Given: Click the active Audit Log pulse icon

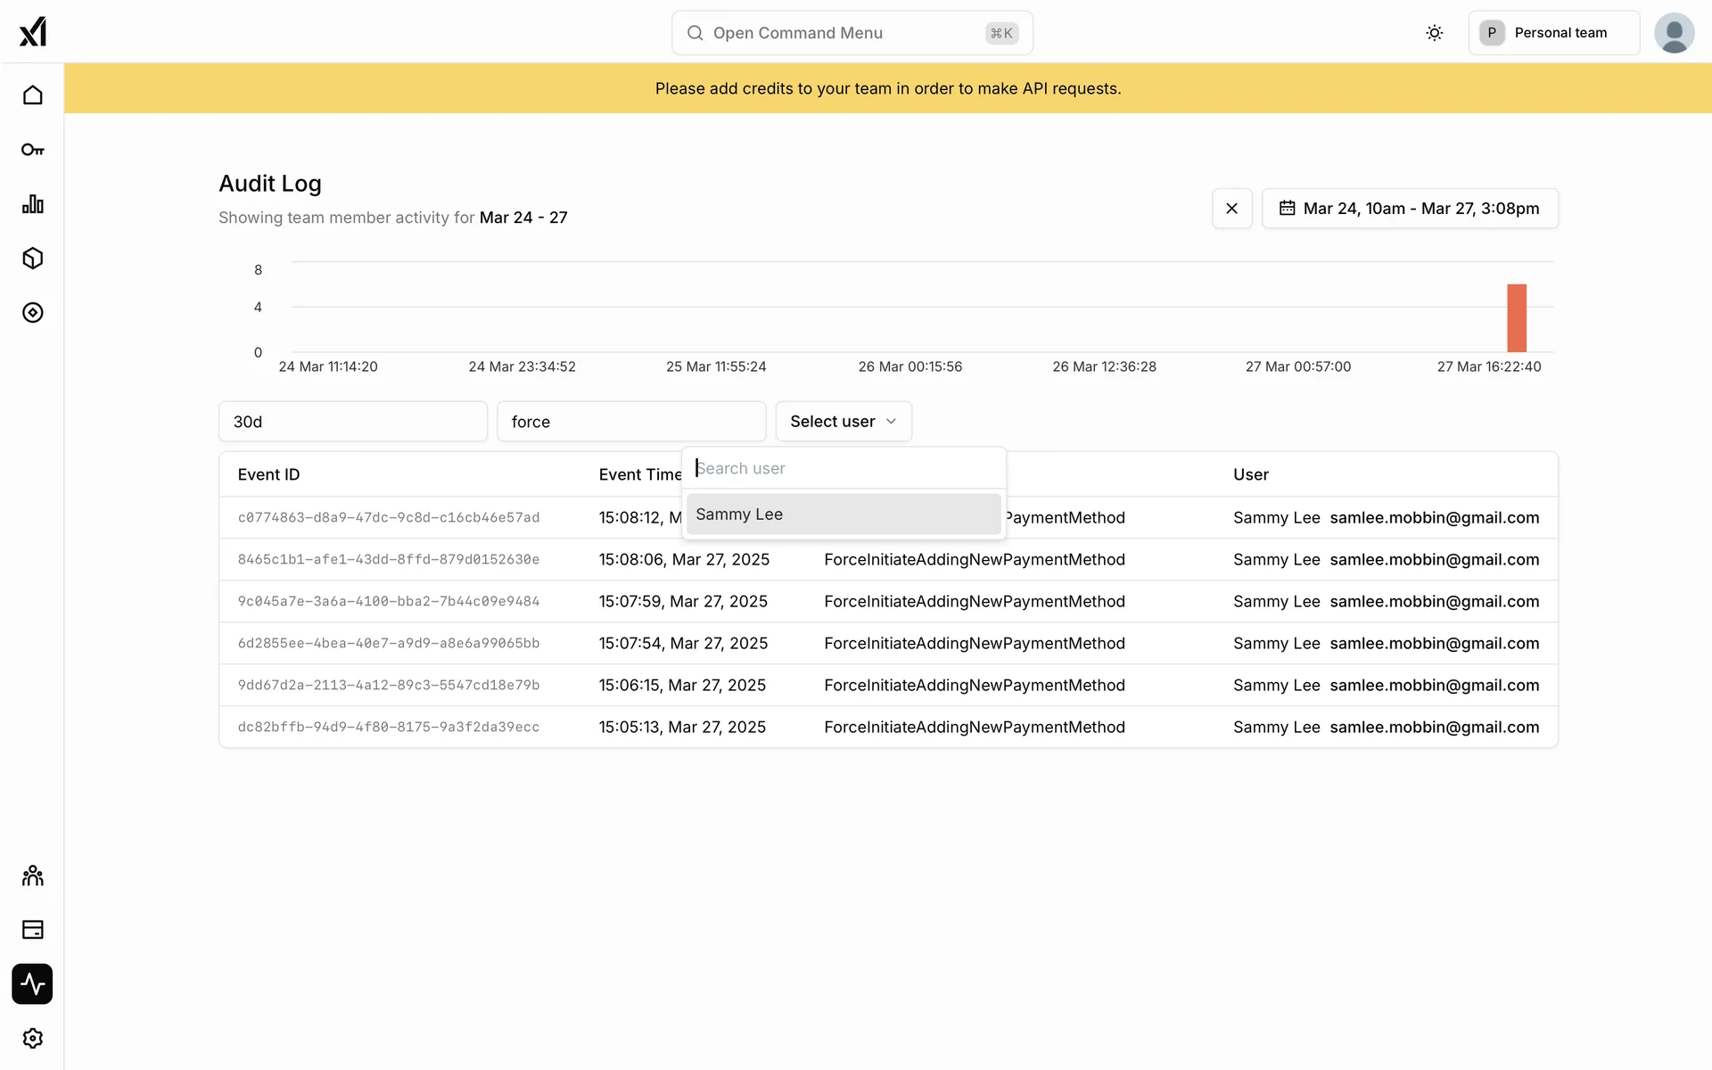Looking at the screenshot, I should [x=33, y=984].
